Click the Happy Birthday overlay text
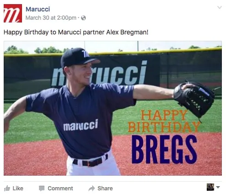The height and width of the screenshot is (194, 226). click(164, 121)
